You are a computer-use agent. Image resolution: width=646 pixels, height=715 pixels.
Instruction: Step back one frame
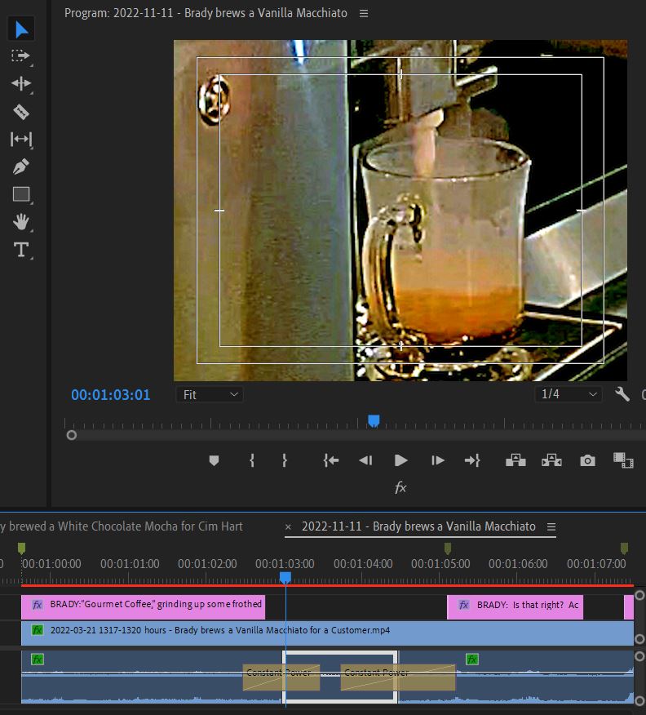(x=366, y=460)
